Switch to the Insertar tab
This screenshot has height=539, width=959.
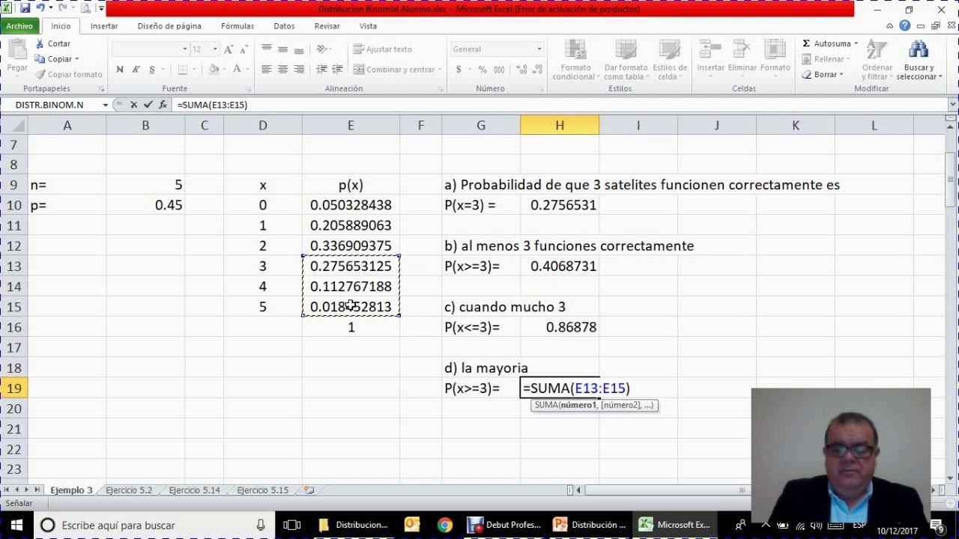104,25
